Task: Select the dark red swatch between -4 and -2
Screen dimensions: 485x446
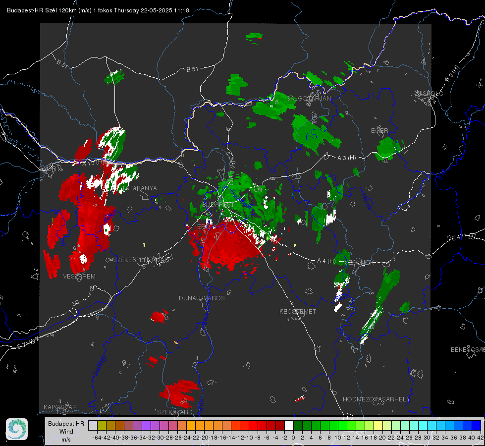Action: 280,425
